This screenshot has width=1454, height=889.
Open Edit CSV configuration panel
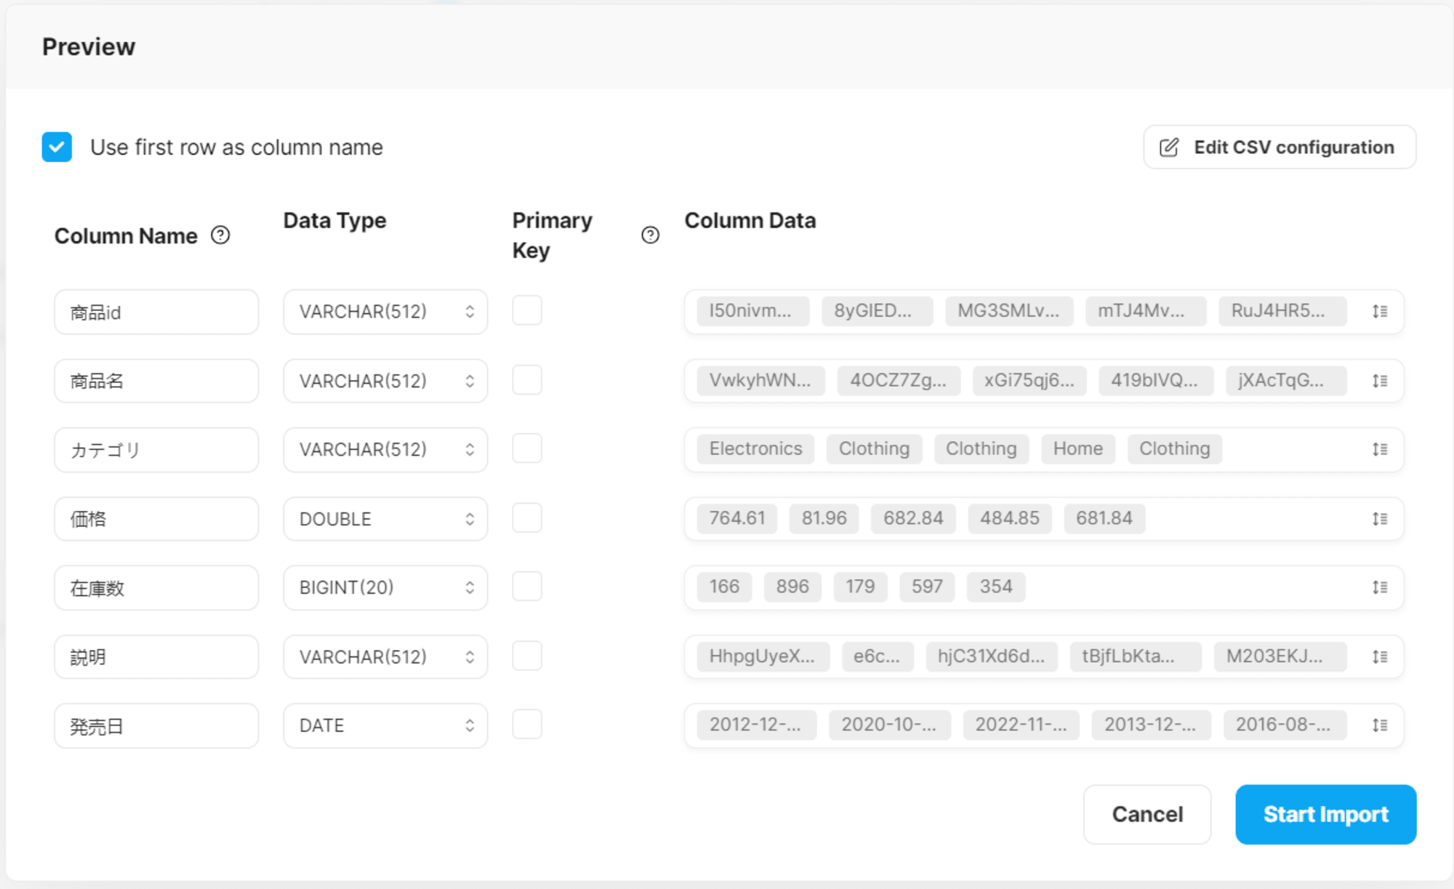(x=1280, y=148)
